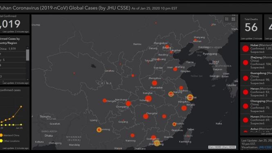Click the large red Hubei marker near Yichang
Screen dimensions: 272x153
[148, 99]
